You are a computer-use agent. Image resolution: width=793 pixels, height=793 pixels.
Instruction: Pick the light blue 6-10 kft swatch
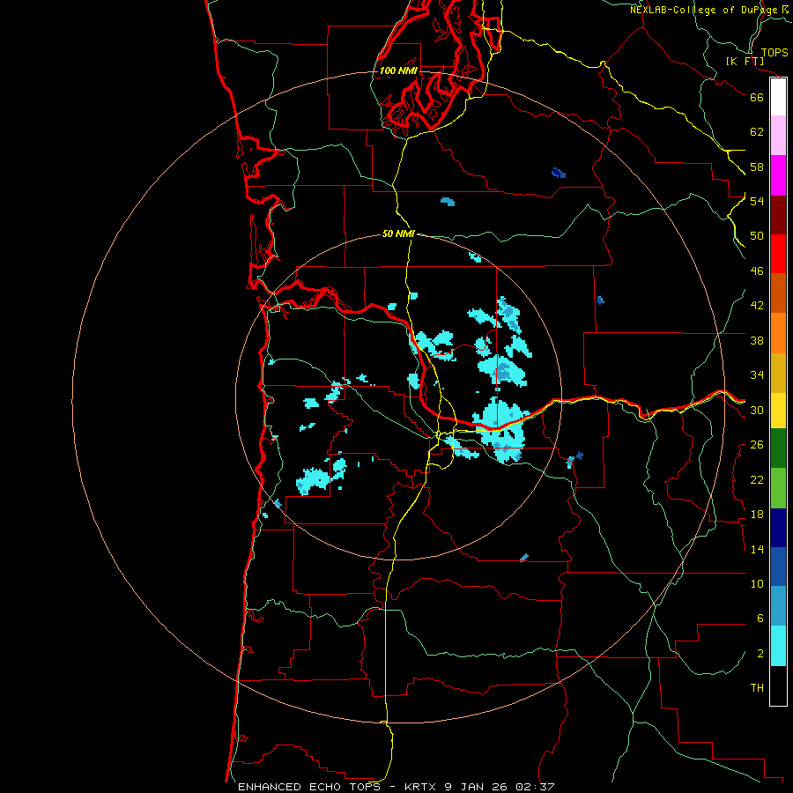coord(778,606)
